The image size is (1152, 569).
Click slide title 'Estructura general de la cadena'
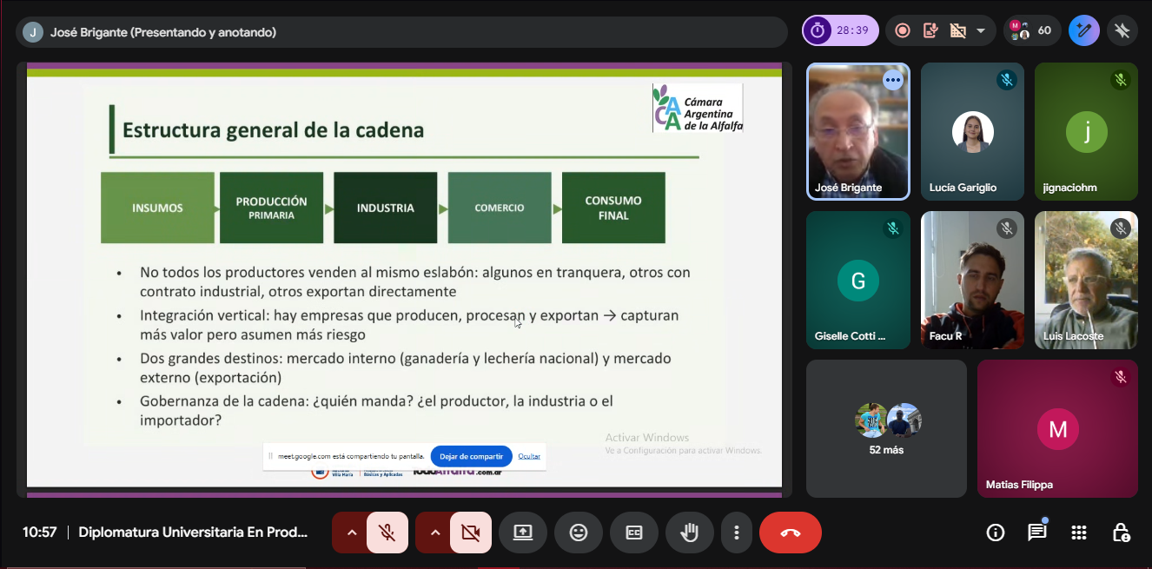tap(273, 130)
